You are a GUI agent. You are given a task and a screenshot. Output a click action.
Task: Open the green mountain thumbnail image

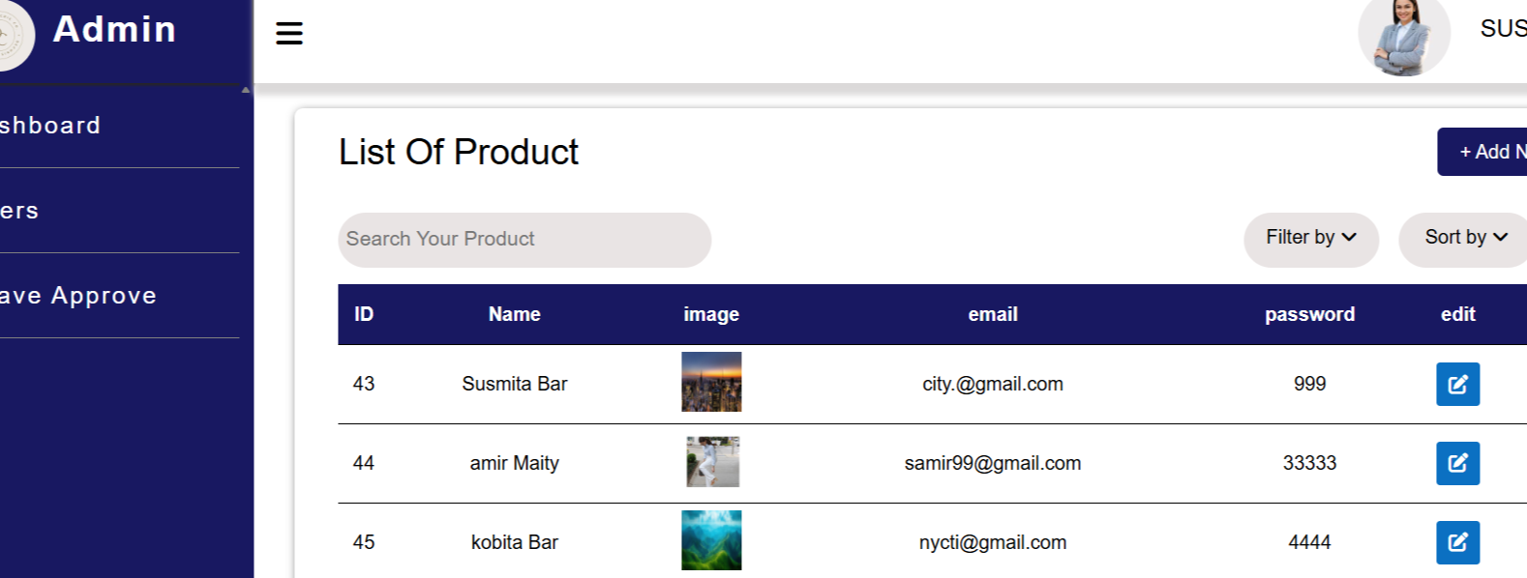(x=711, y=540)
